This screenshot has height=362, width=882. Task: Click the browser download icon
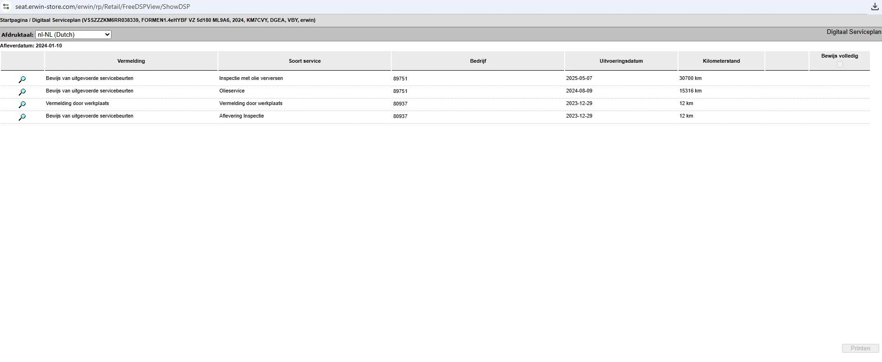click(875, 7)
